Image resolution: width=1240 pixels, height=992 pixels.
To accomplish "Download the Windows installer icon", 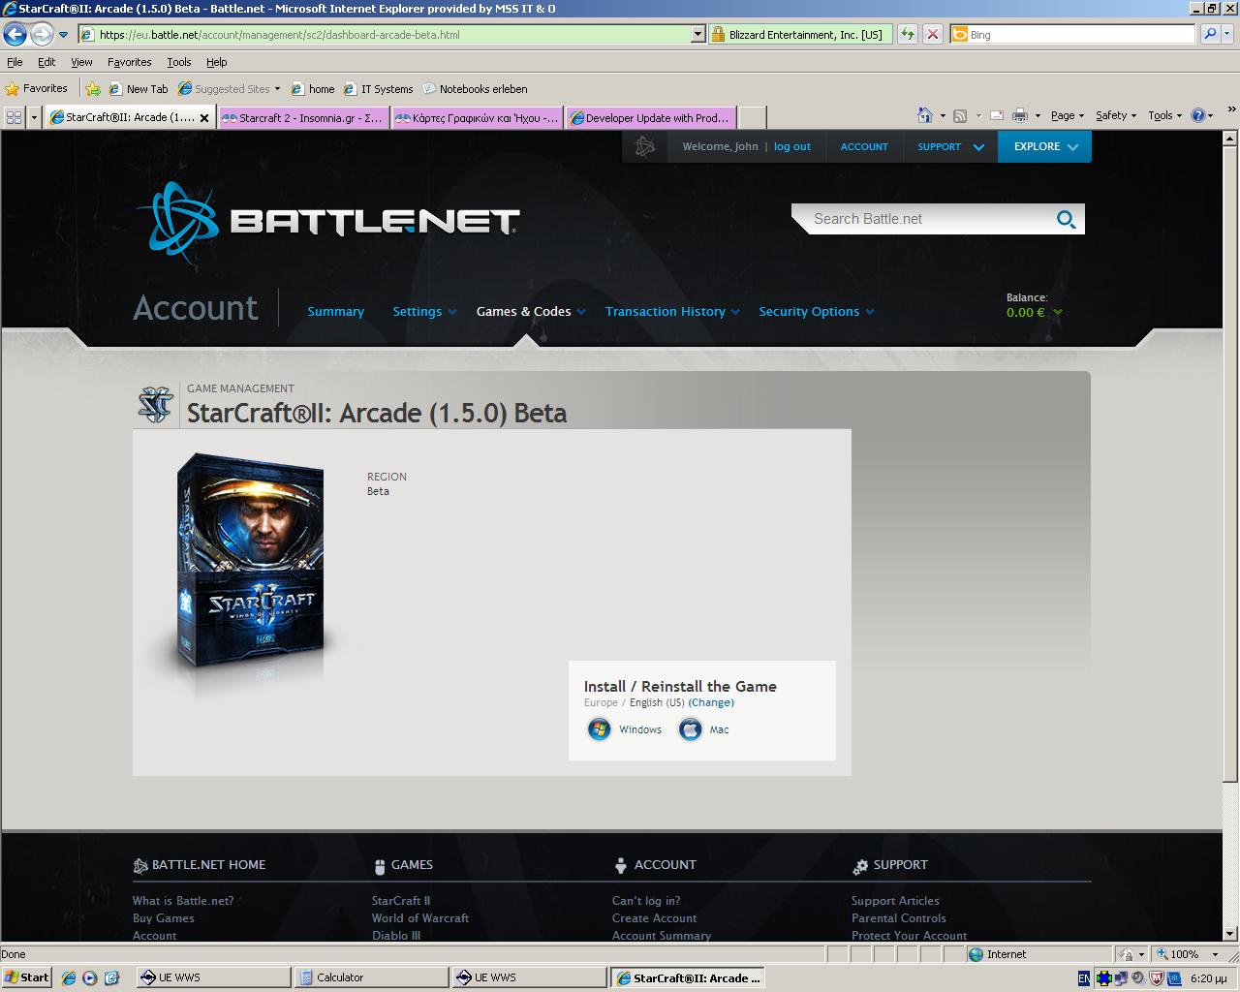I will point(600,729).
